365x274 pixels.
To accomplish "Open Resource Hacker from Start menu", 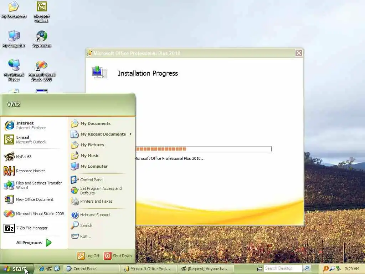I will (x=34, y=171).
